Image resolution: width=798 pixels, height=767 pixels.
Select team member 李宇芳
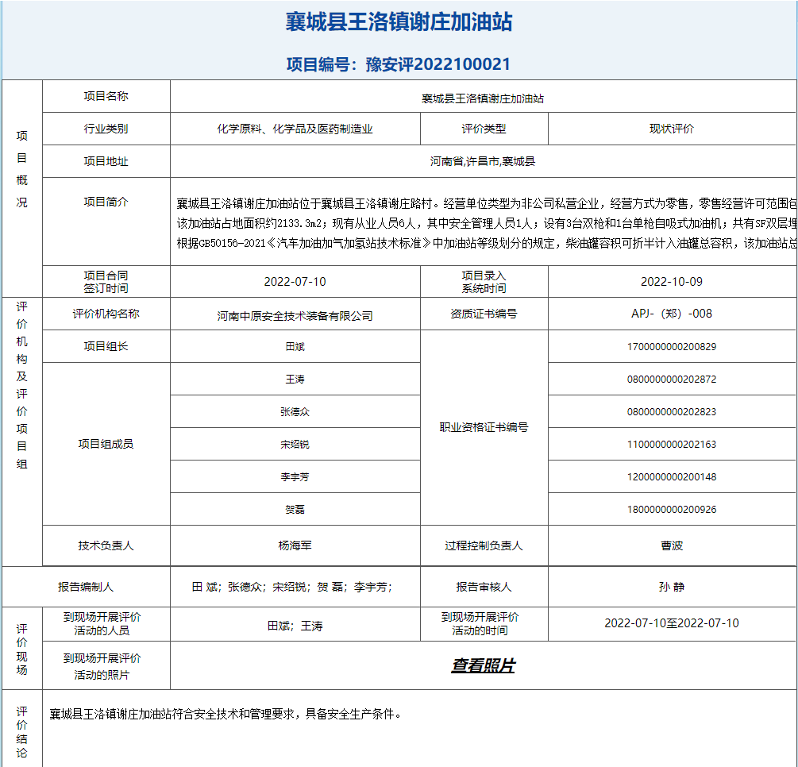coord(295,477)
